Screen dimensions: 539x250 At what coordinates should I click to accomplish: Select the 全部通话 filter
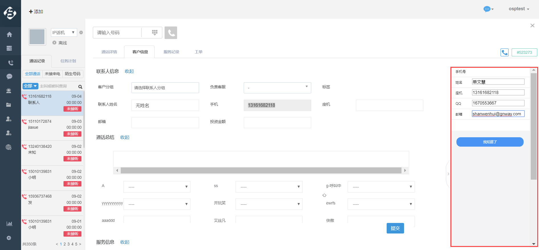[x=32, y=74]
